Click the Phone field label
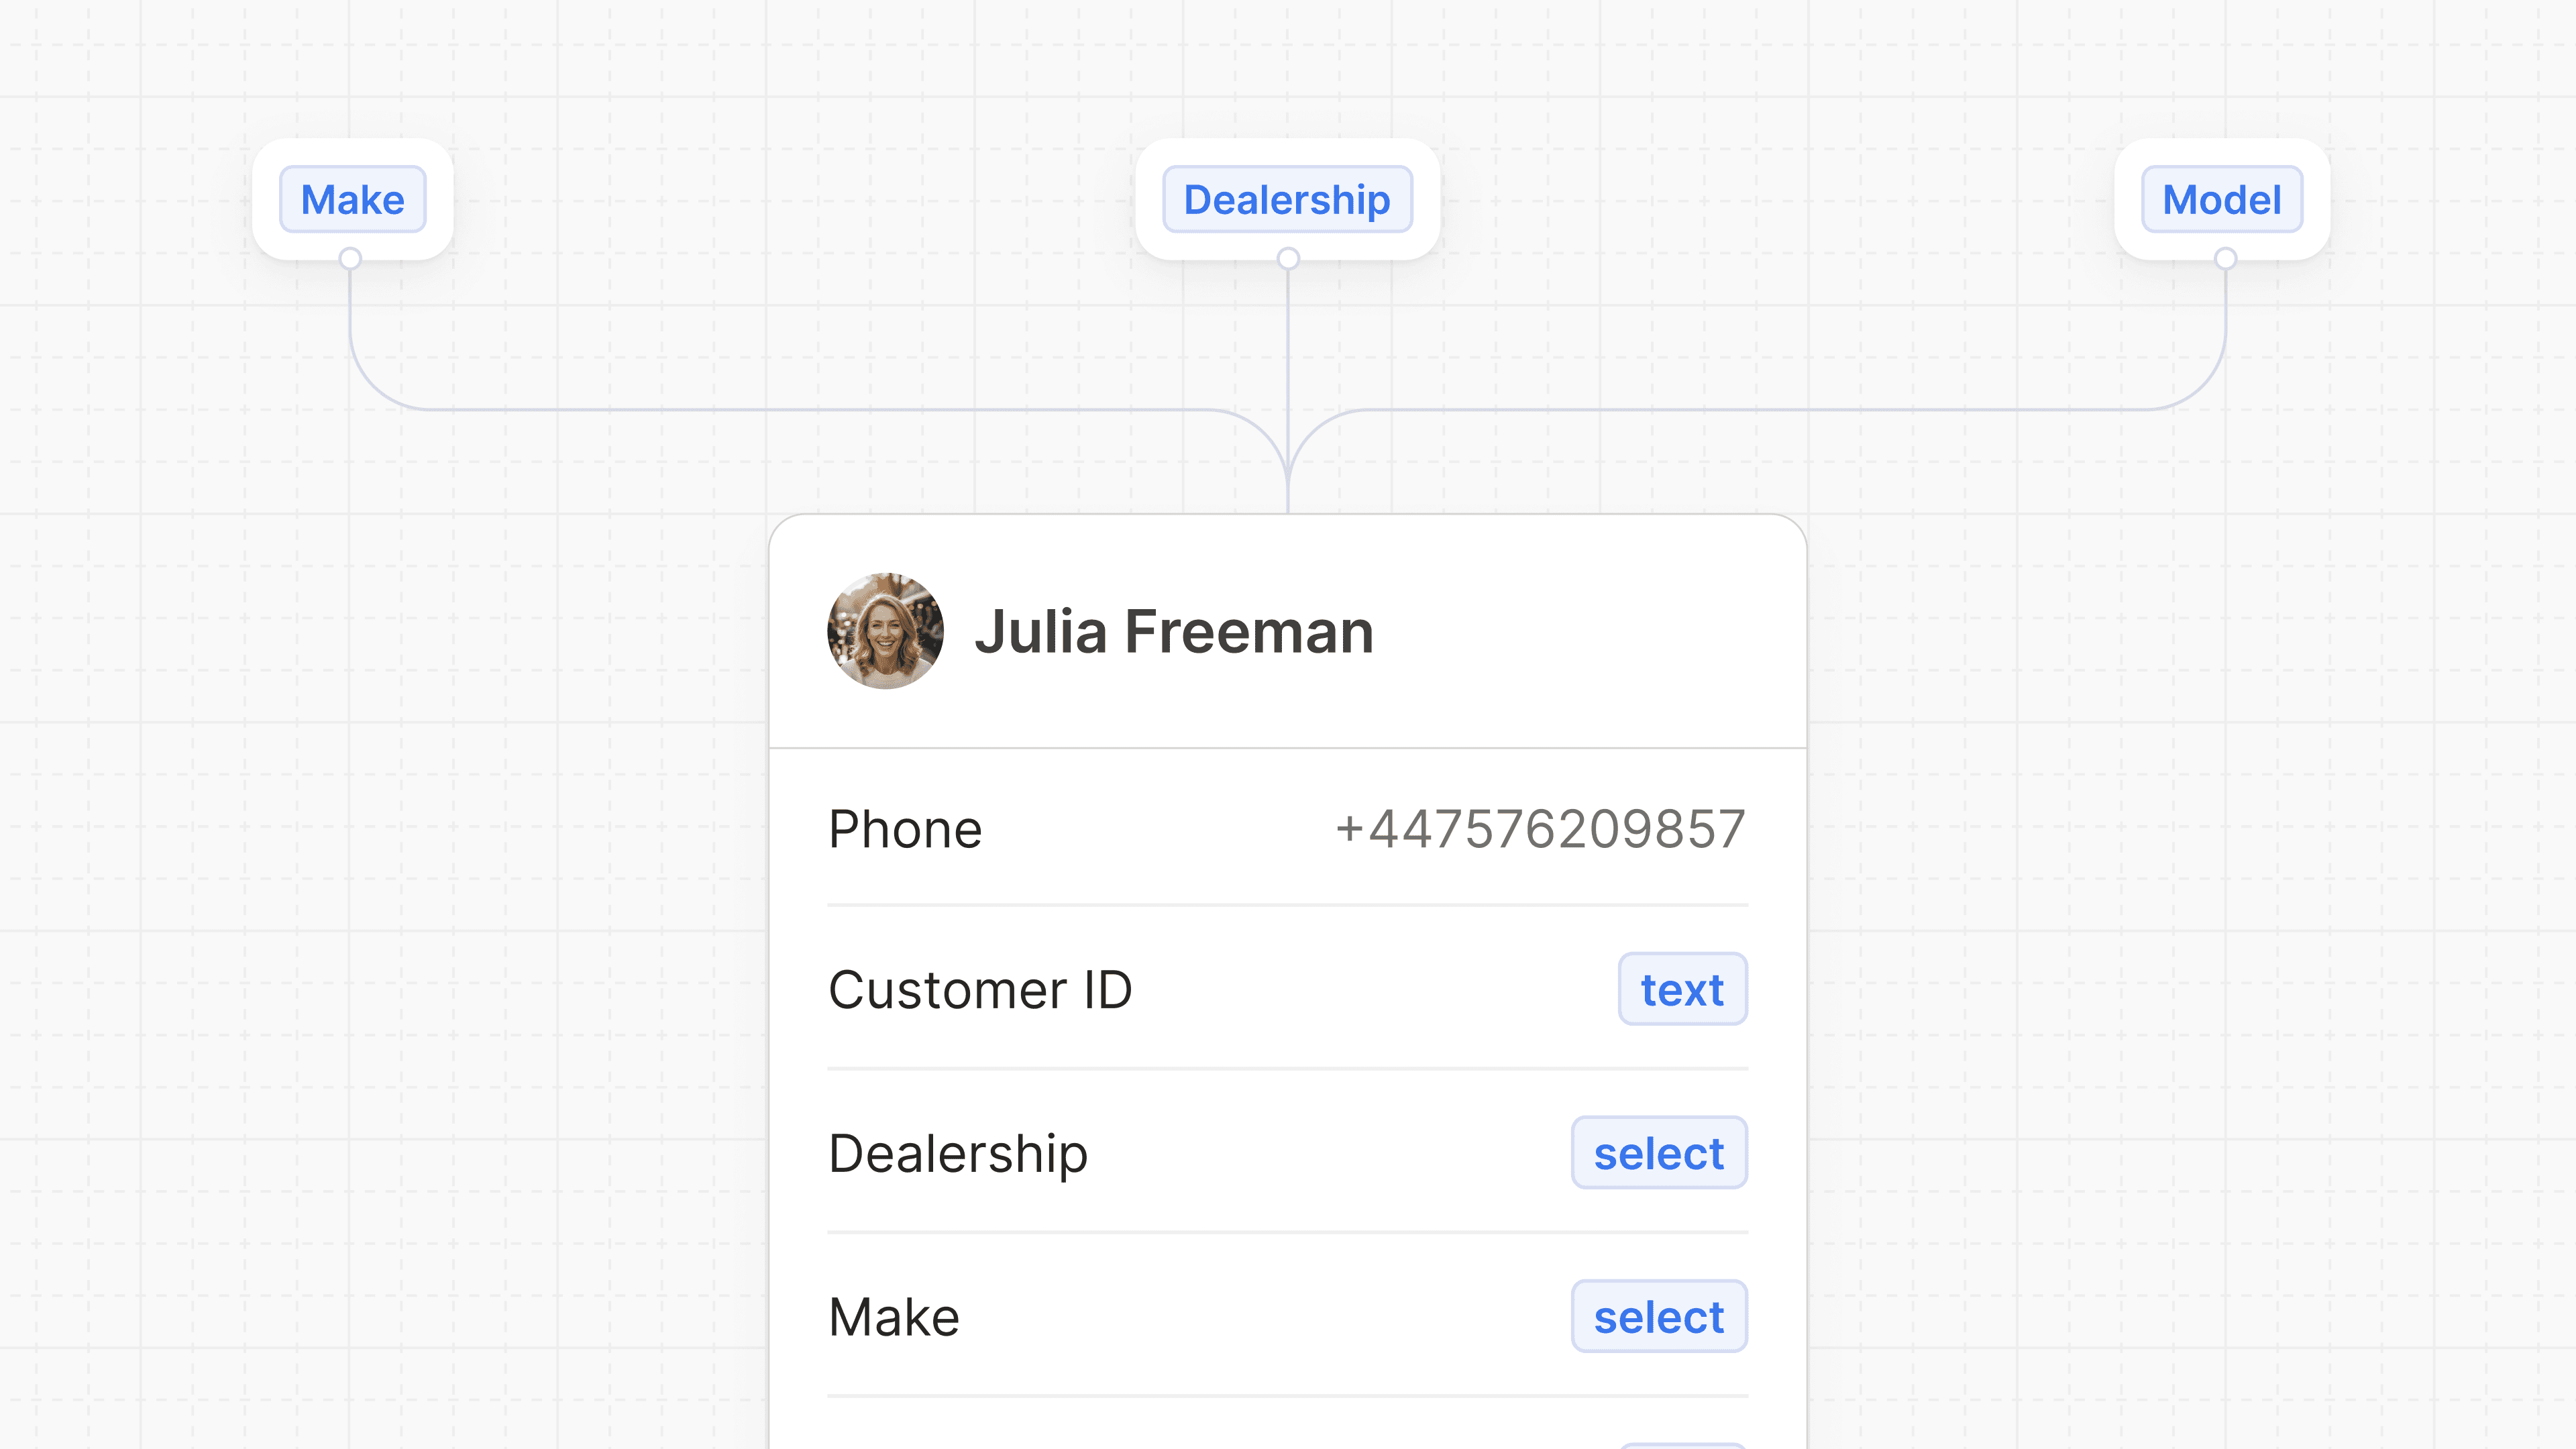Screen dimensions: 2576x1449 coord(905,829)
